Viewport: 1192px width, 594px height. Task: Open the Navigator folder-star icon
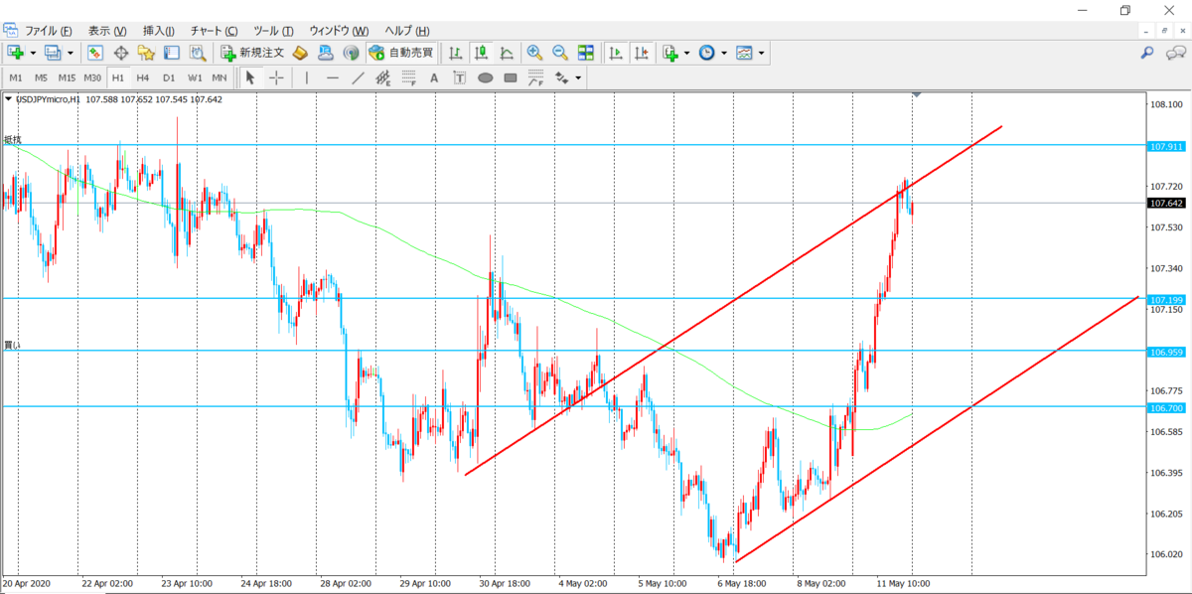coord(146,53)
